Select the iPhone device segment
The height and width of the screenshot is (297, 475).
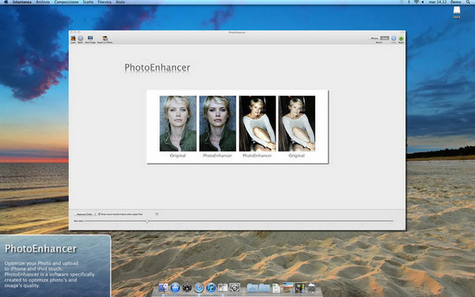(x=374, y=38)
